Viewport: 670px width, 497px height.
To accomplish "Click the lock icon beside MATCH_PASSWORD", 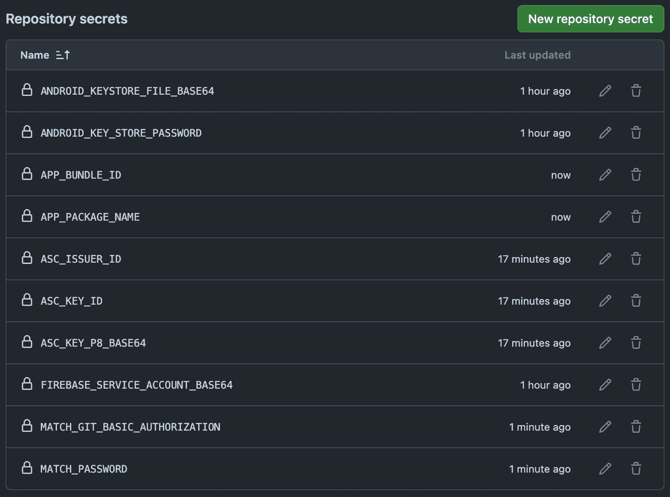I will pyautogui.click(x=26, y=469).
